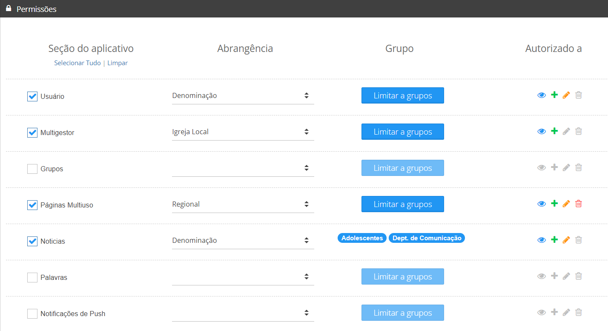Uncheck the Multigestor checkbox
The height and width of the screenshot is (331, 608).
click(x=32, y=132)
